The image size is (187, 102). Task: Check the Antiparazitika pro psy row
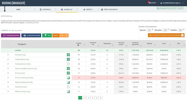tap(8, 59)
